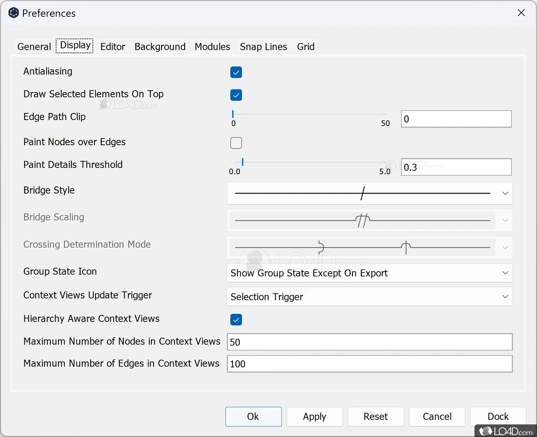Click the Maximum Number of Nodes field
537x437 pixels.
click(369, 342)
